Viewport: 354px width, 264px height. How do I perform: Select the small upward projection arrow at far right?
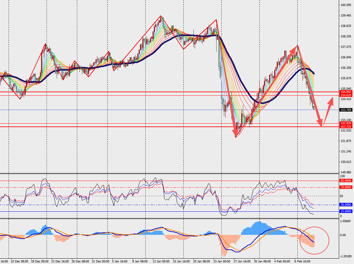328,111
